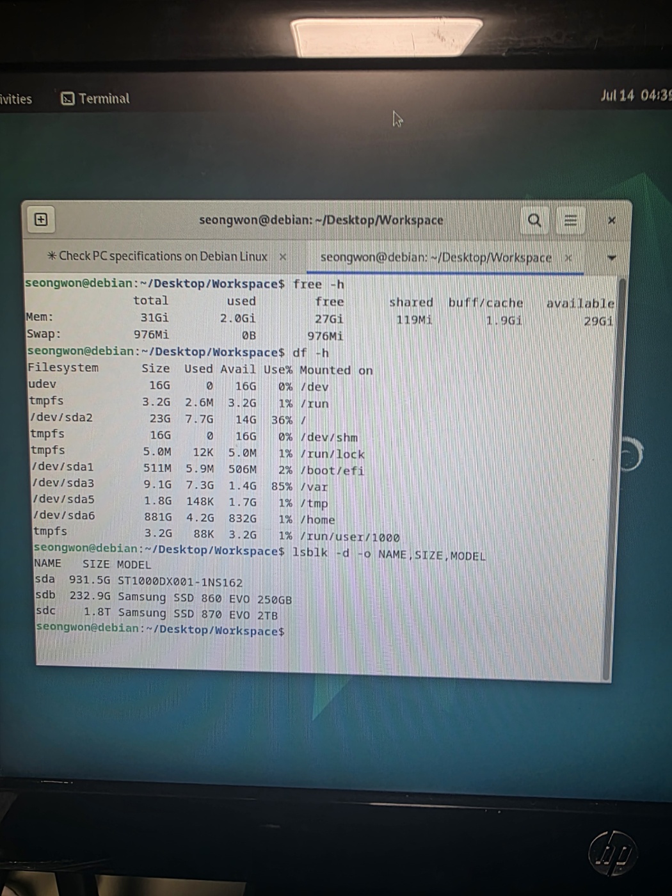Click the '31Gi' total memory value

(154, 317)
